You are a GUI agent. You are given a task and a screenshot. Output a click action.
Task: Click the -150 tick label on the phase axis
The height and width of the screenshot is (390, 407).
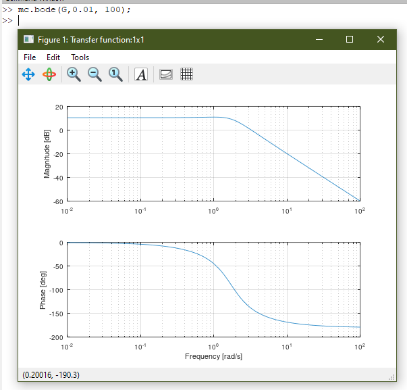point(56,314)
